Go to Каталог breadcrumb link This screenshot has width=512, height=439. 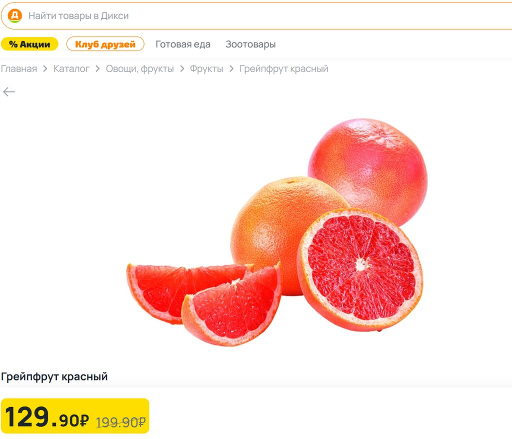(71, 69)
